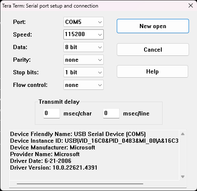This screenshot has height=191, width=197.
Task: Click the vertical scrollbar track of device info
Action: pos(183,155)
